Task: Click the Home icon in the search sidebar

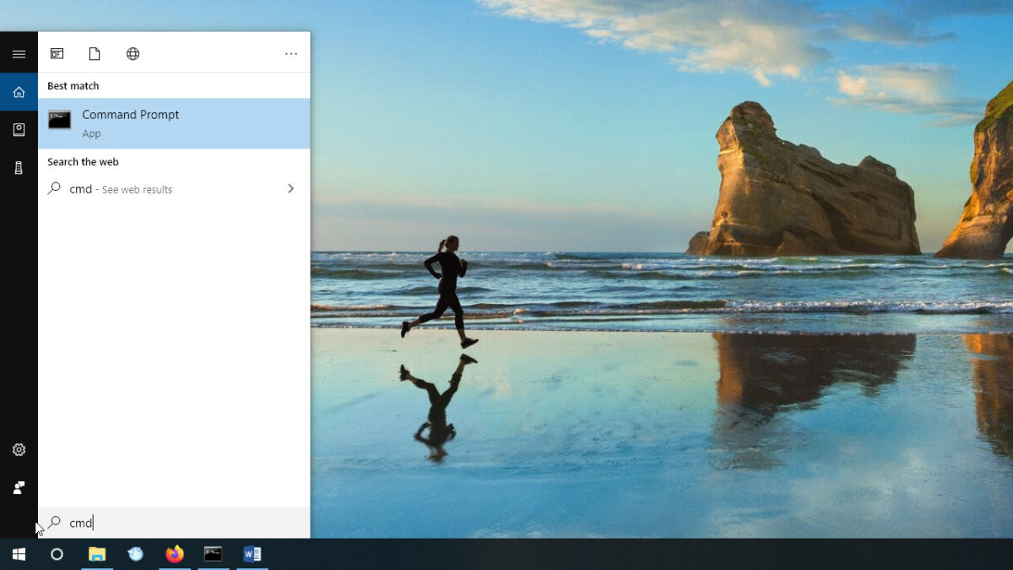Action: (19, 92)
